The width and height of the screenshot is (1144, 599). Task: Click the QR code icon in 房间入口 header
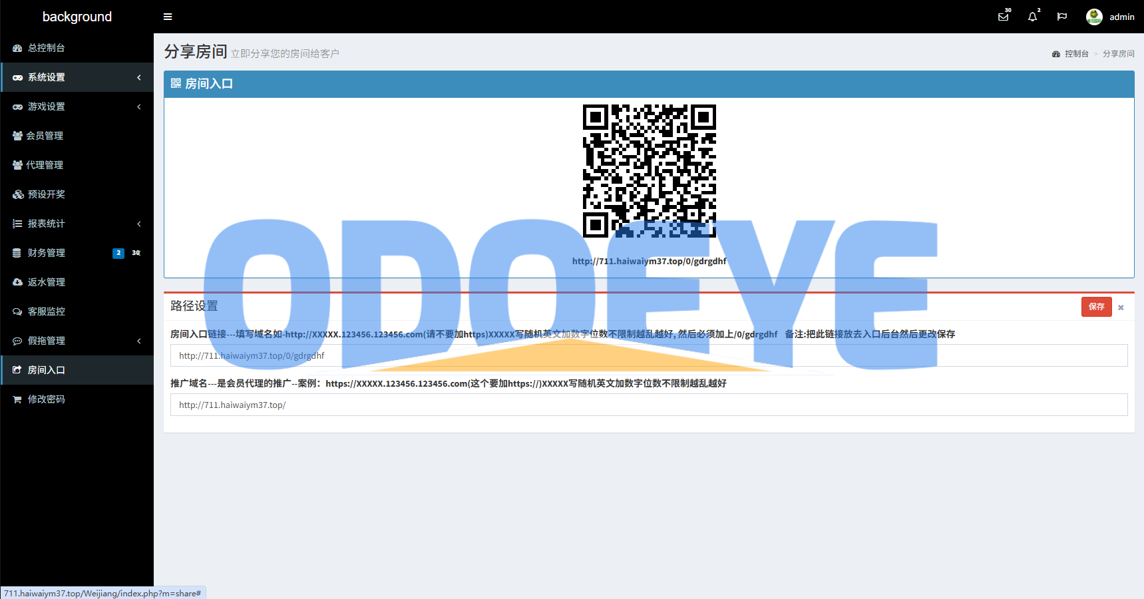[176, 83]
